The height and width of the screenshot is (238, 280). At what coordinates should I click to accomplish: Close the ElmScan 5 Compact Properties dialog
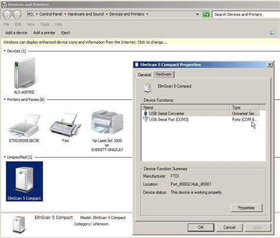click(x=269, y=64)
